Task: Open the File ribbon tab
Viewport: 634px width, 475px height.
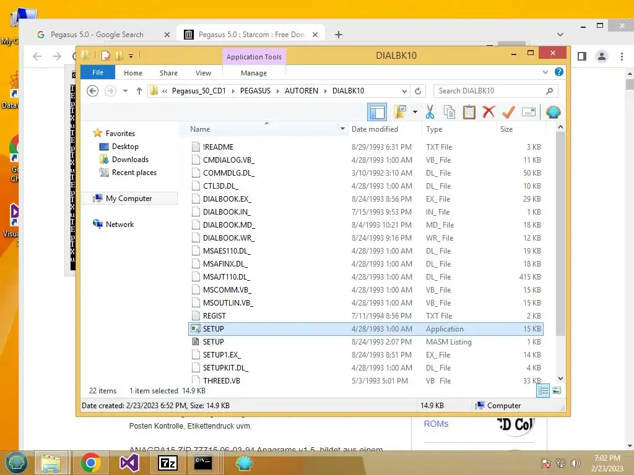Action: 97,73
